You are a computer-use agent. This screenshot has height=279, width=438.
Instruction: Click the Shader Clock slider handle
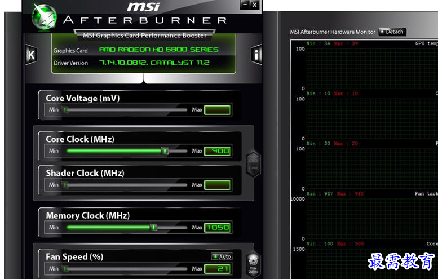pos(66,185)
